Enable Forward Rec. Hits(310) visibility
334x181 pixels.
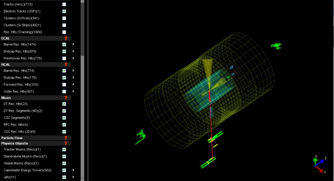click(64, 85)
